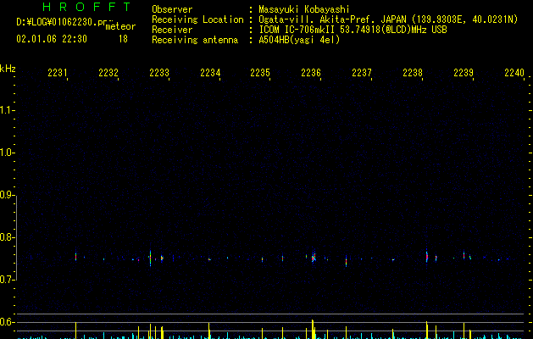Click the 2237 time marker

click(x=362, y=72)
